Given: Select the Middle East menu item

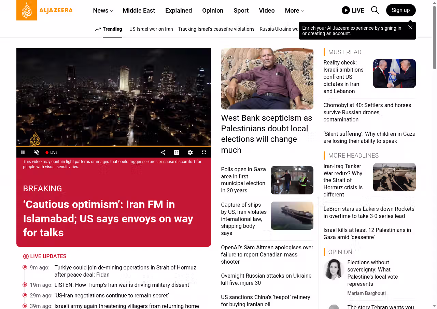Looking at the screenshot, I should [x=139, y=11].
